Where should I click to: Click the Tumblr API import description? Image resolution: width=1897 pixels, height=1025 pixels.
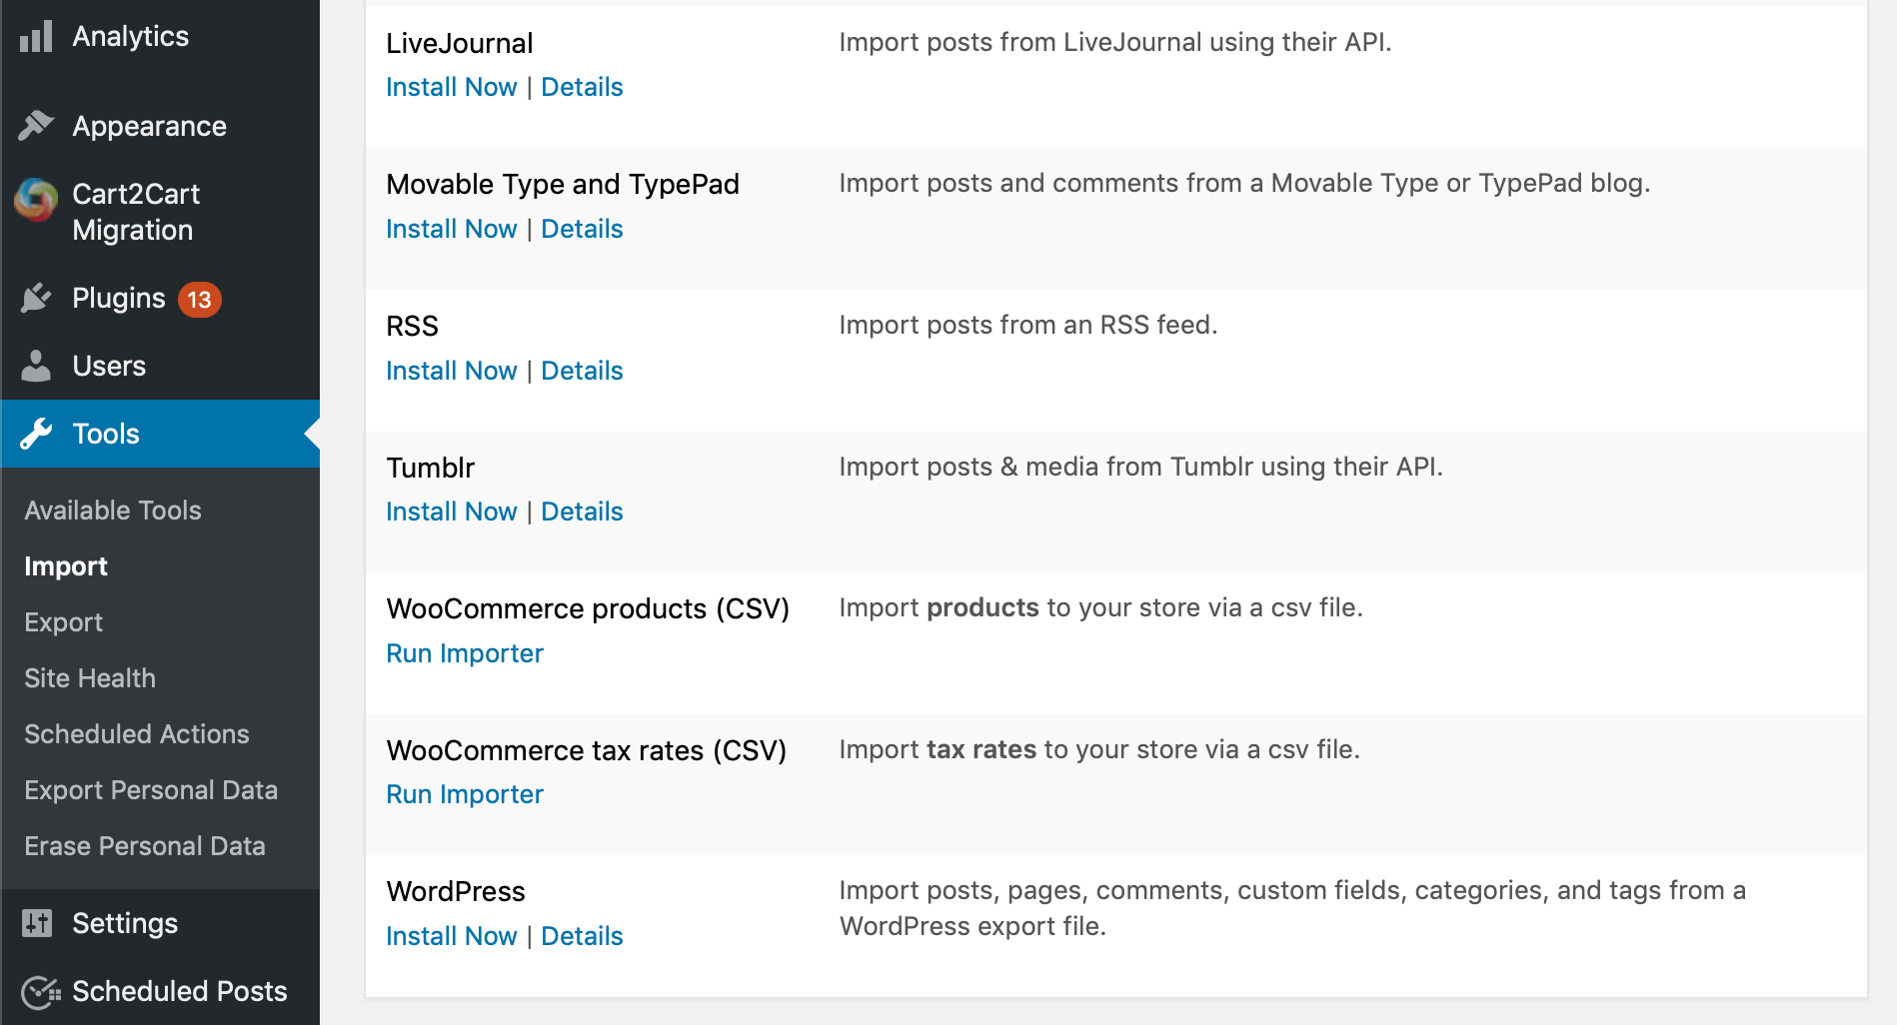(1141, 467)
